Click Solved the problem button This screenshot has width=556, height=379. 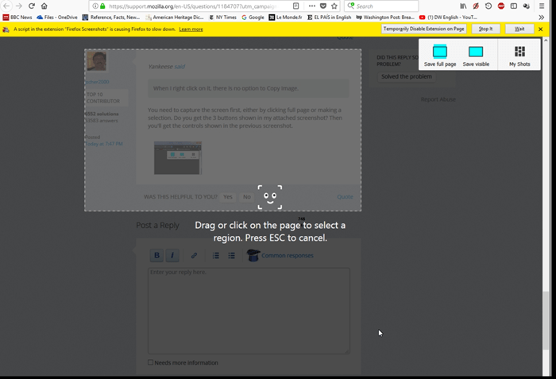pos(407,76)
